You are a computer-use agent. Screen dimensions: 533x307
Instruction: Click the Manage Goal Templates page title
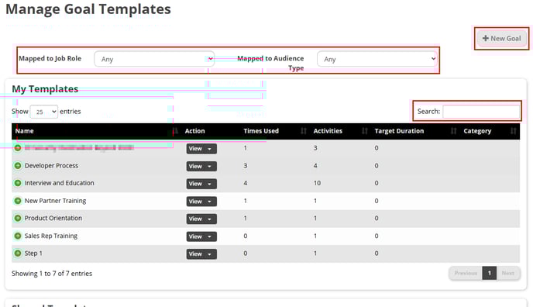click(x=88, y=9)
